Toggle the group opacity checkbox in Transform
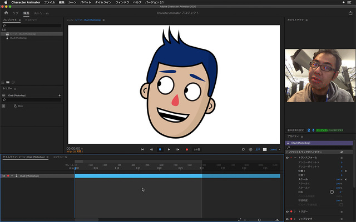Viewport: 356px width, 222px height. (x=340, y=204)
